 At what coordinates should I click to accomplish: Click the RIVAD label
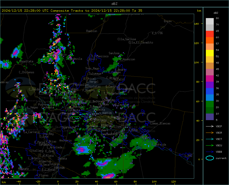(x=105, y=125)
